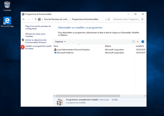
Task: Click the '122 Mo' total size value
Action: coord(114,100)
